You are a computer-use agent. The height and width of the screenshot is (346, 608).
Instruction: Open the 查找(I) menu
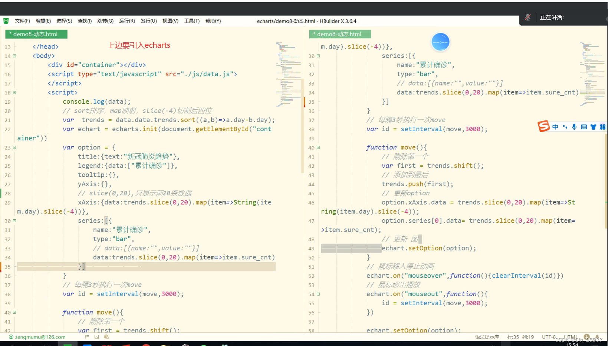pyautogui.click(x=85, y=21)
